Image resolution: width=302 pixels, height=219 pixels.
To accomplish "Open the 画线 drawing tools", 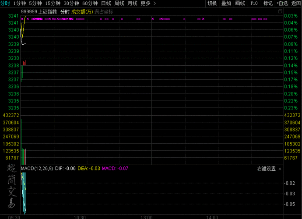I will coord(240,4).
